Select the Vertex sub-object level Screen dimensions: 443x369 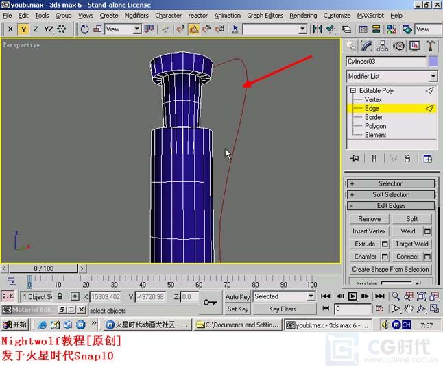pos(373,99)
